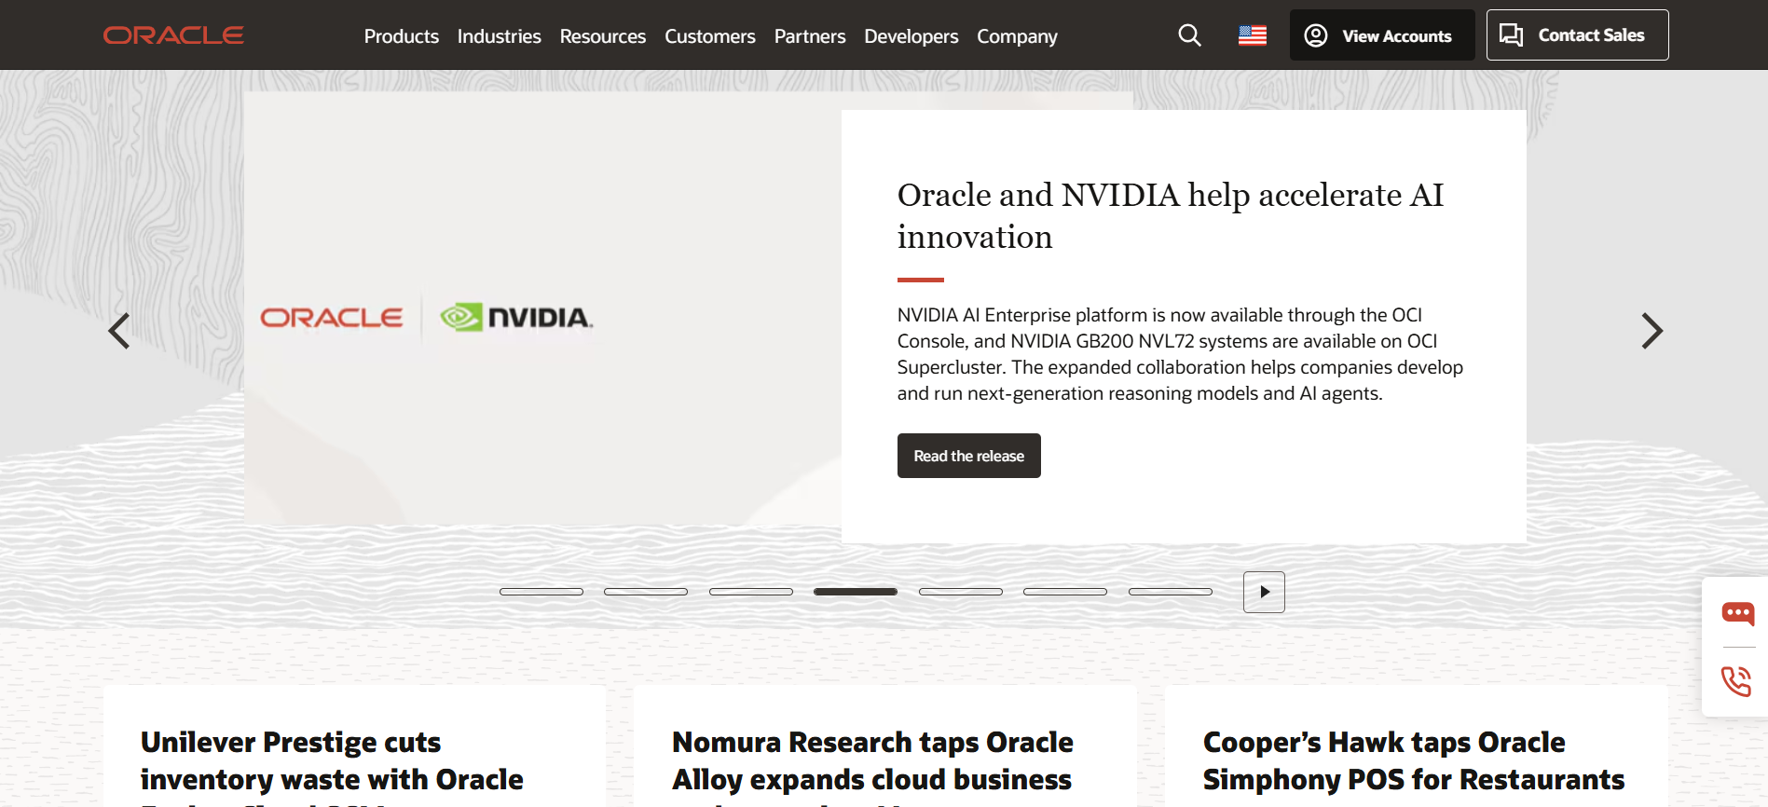Image resolution: width=1768 pixels, height=807 pixels.
Task: Play the carousel autoplay button
Action: point(1264,592)
